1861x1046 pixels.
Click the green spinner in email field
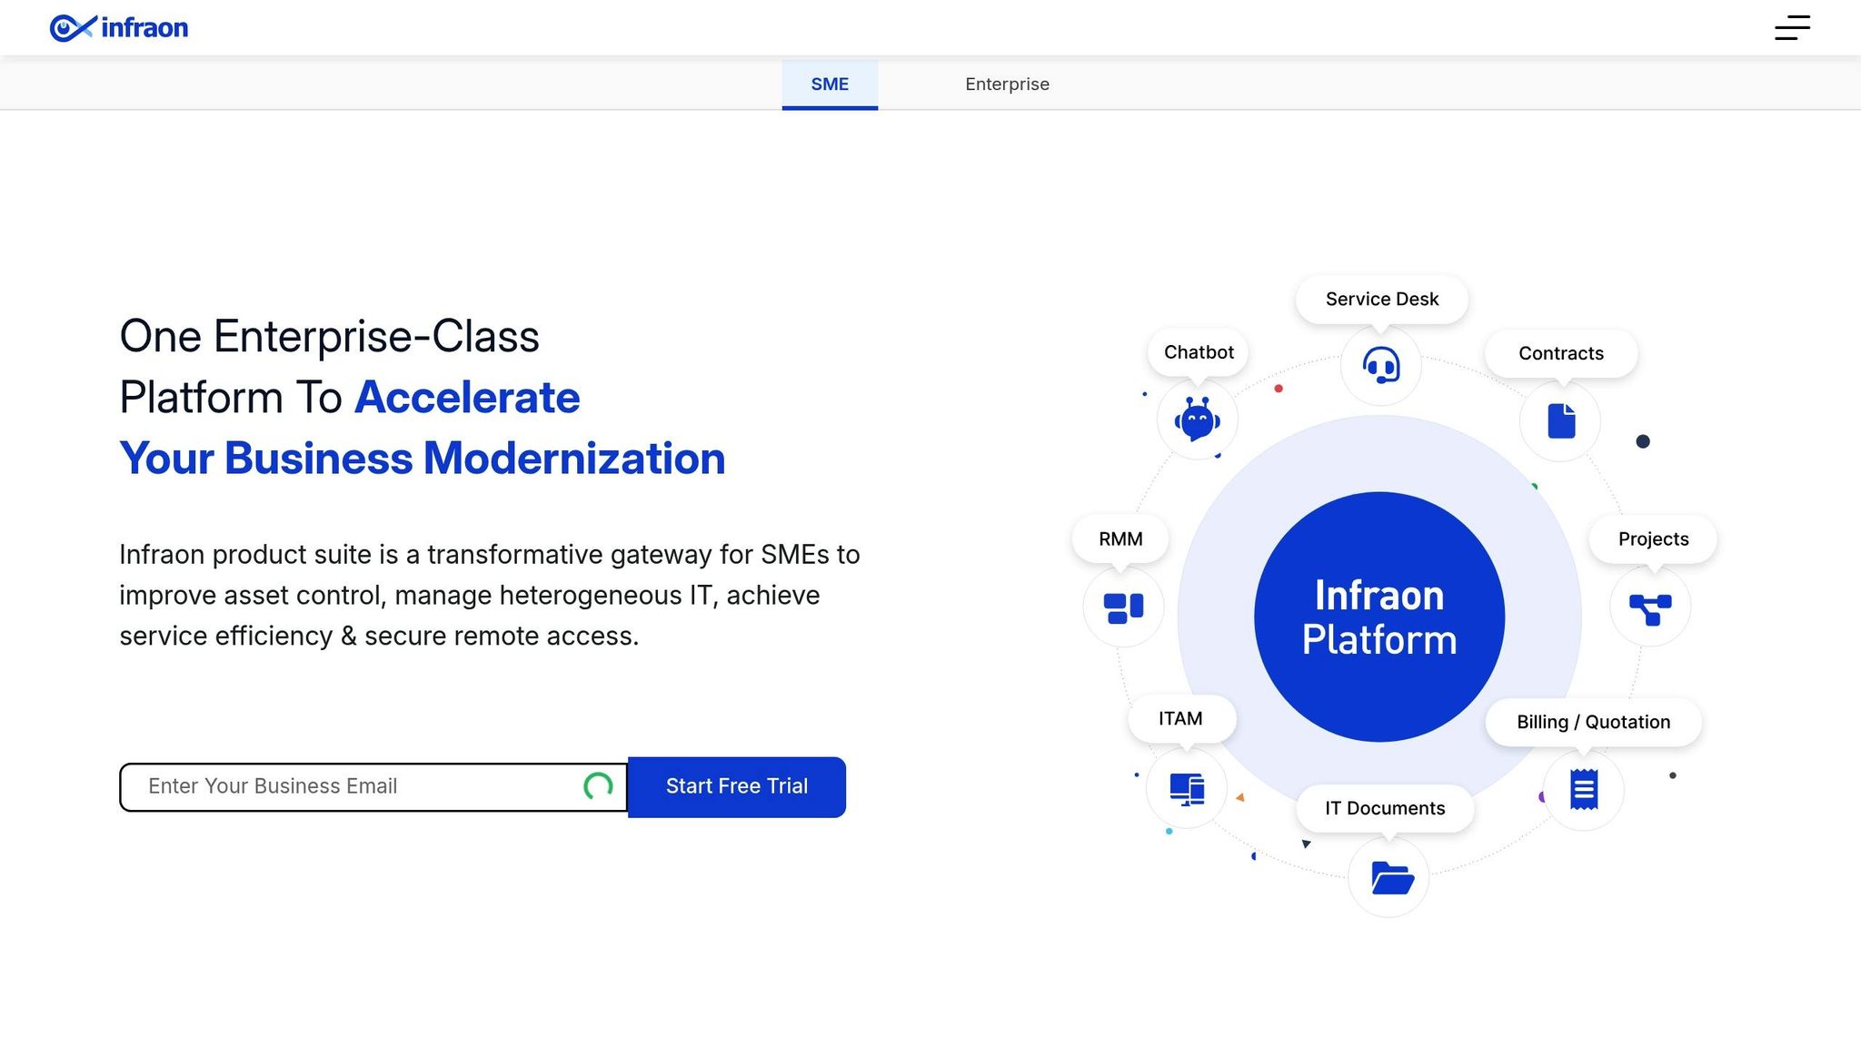[598, 786]
